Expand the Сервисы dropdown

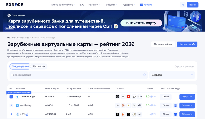(x=172, y=75)
